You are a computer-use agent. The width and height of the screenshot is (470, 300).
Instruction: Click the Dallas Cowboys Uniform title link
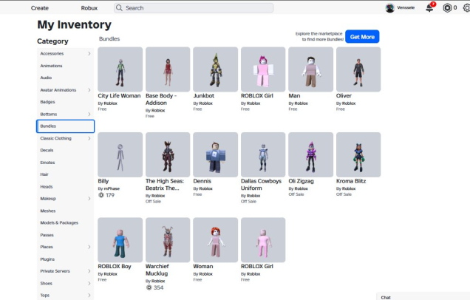coord(261,185)
